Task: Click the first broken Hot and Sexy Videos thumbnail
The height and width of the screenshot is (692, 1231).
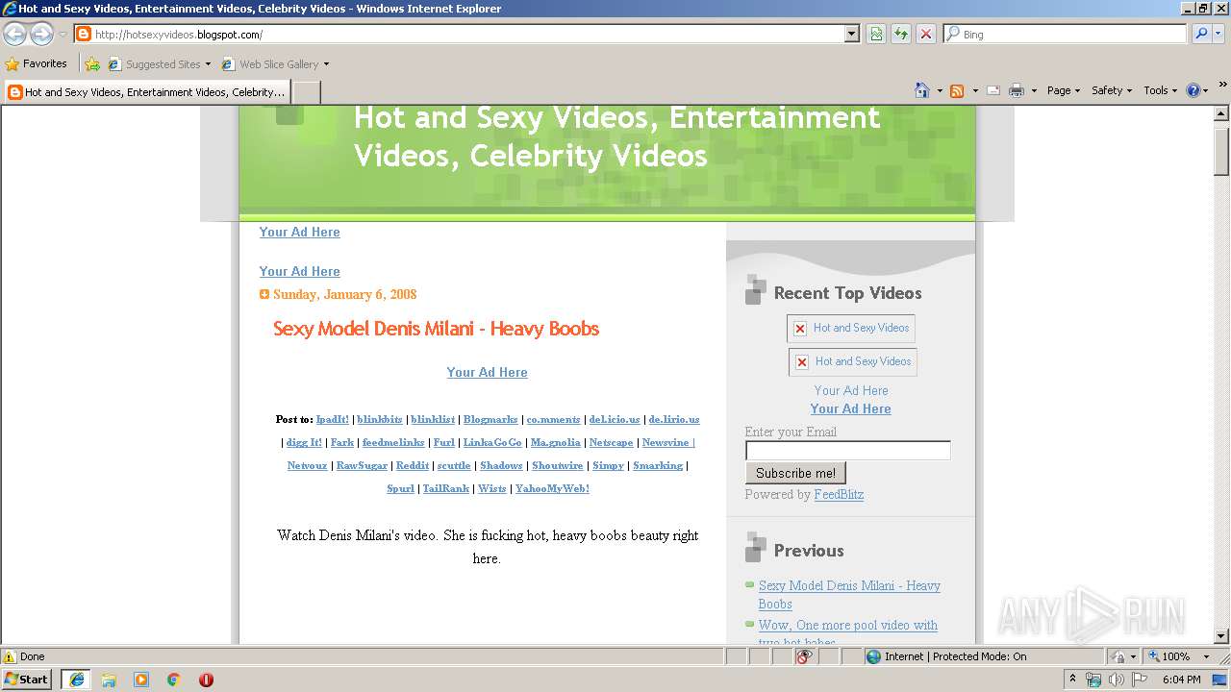Action: (851, 328)
